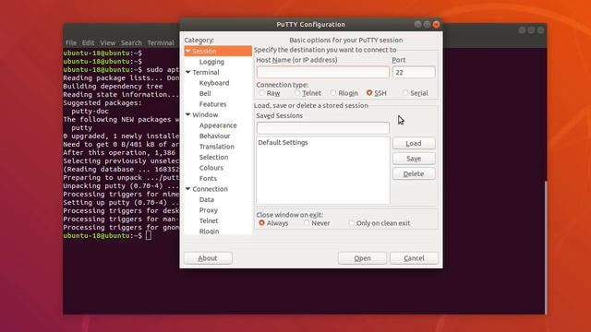Open the Appearance settings category

(218, 125)
